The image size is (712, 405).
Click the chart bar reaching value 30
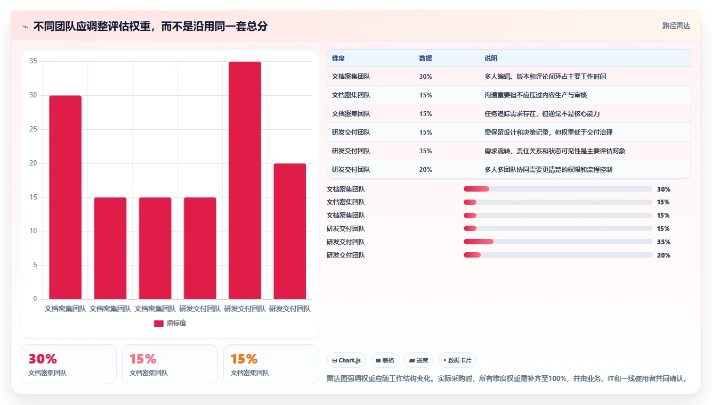coord(66,197)
